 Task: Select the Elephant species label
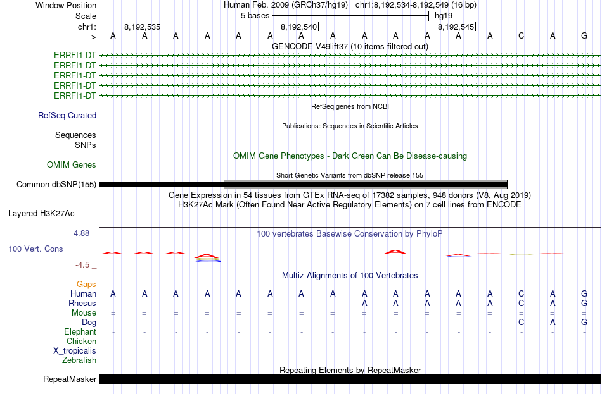(x=80, y=332)
